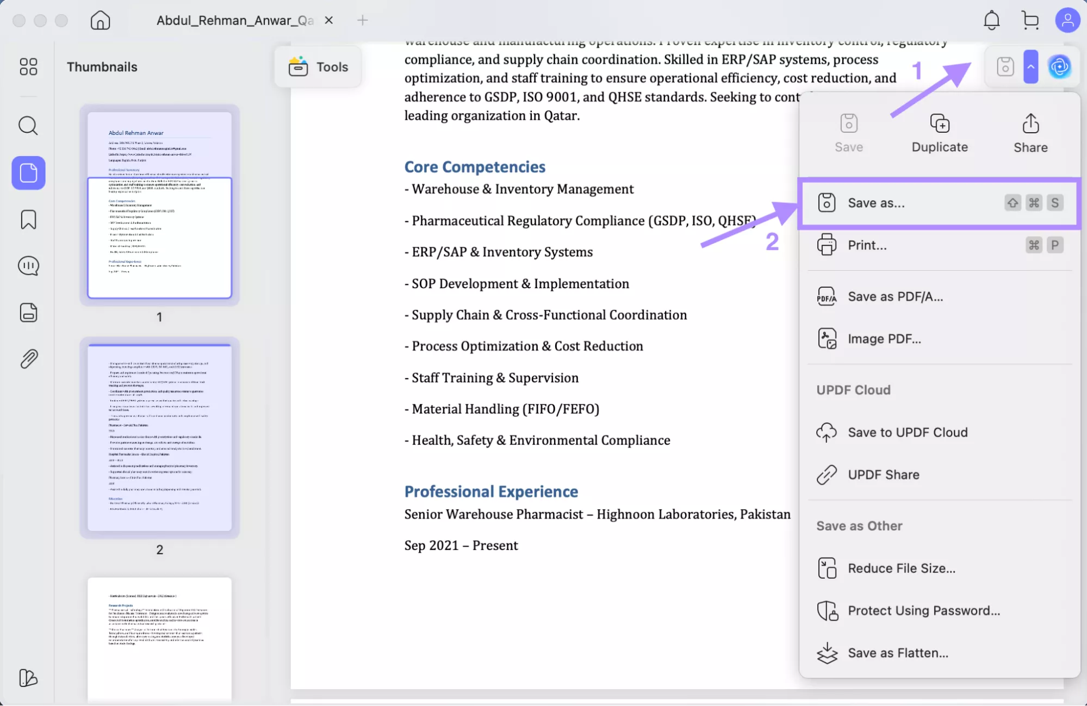Click 'Senior Warehouse Pharmacist' job line

pyautogui.click(x=597, y=515)
